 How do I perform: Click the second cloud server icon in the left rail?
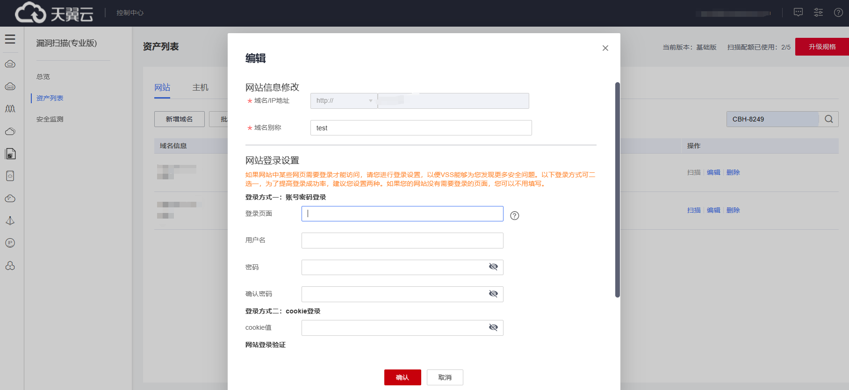coord(10,86)
